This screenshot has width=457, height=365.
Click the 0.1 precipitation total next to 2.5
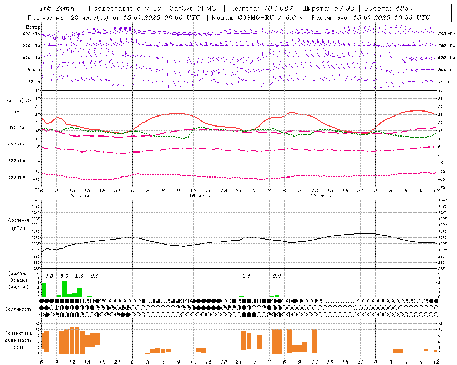(94, 276)
